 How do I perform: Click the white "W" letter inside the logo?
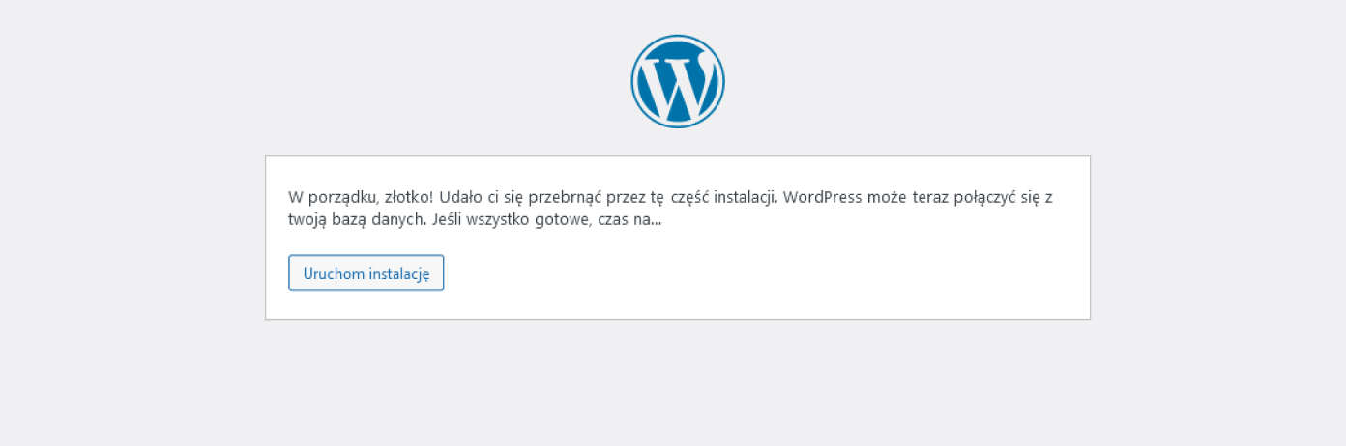677,83
